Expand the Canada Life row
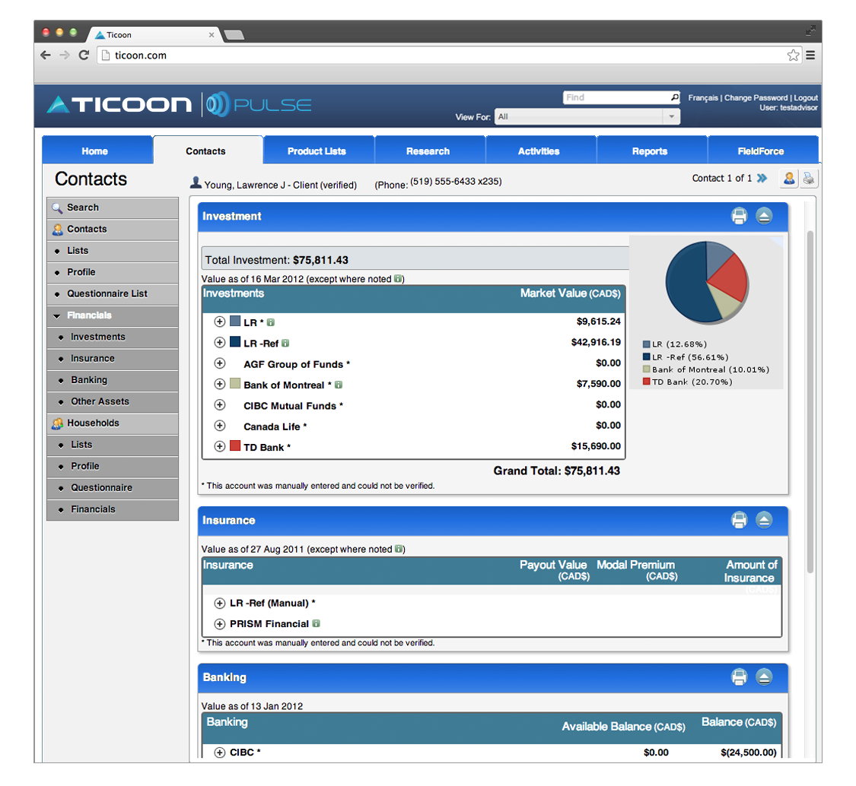The image size is (856, 786). [x=219, y=426]
